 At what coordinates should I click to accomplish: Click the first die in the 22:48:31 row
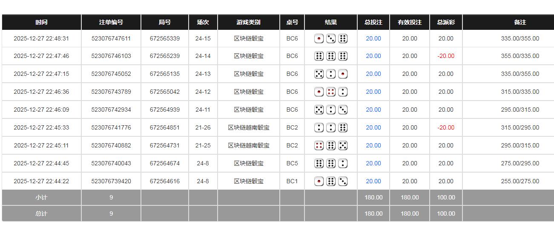[x=319, y=39]
